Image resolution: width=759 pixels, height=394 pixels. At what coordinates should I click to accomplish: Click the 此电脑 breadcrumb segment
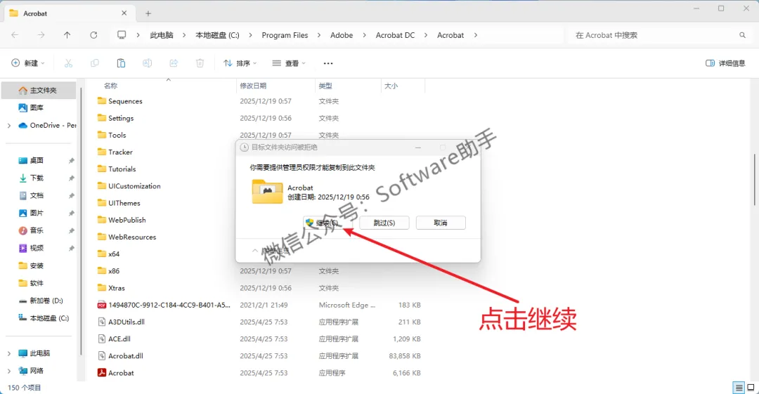[162, 35]
